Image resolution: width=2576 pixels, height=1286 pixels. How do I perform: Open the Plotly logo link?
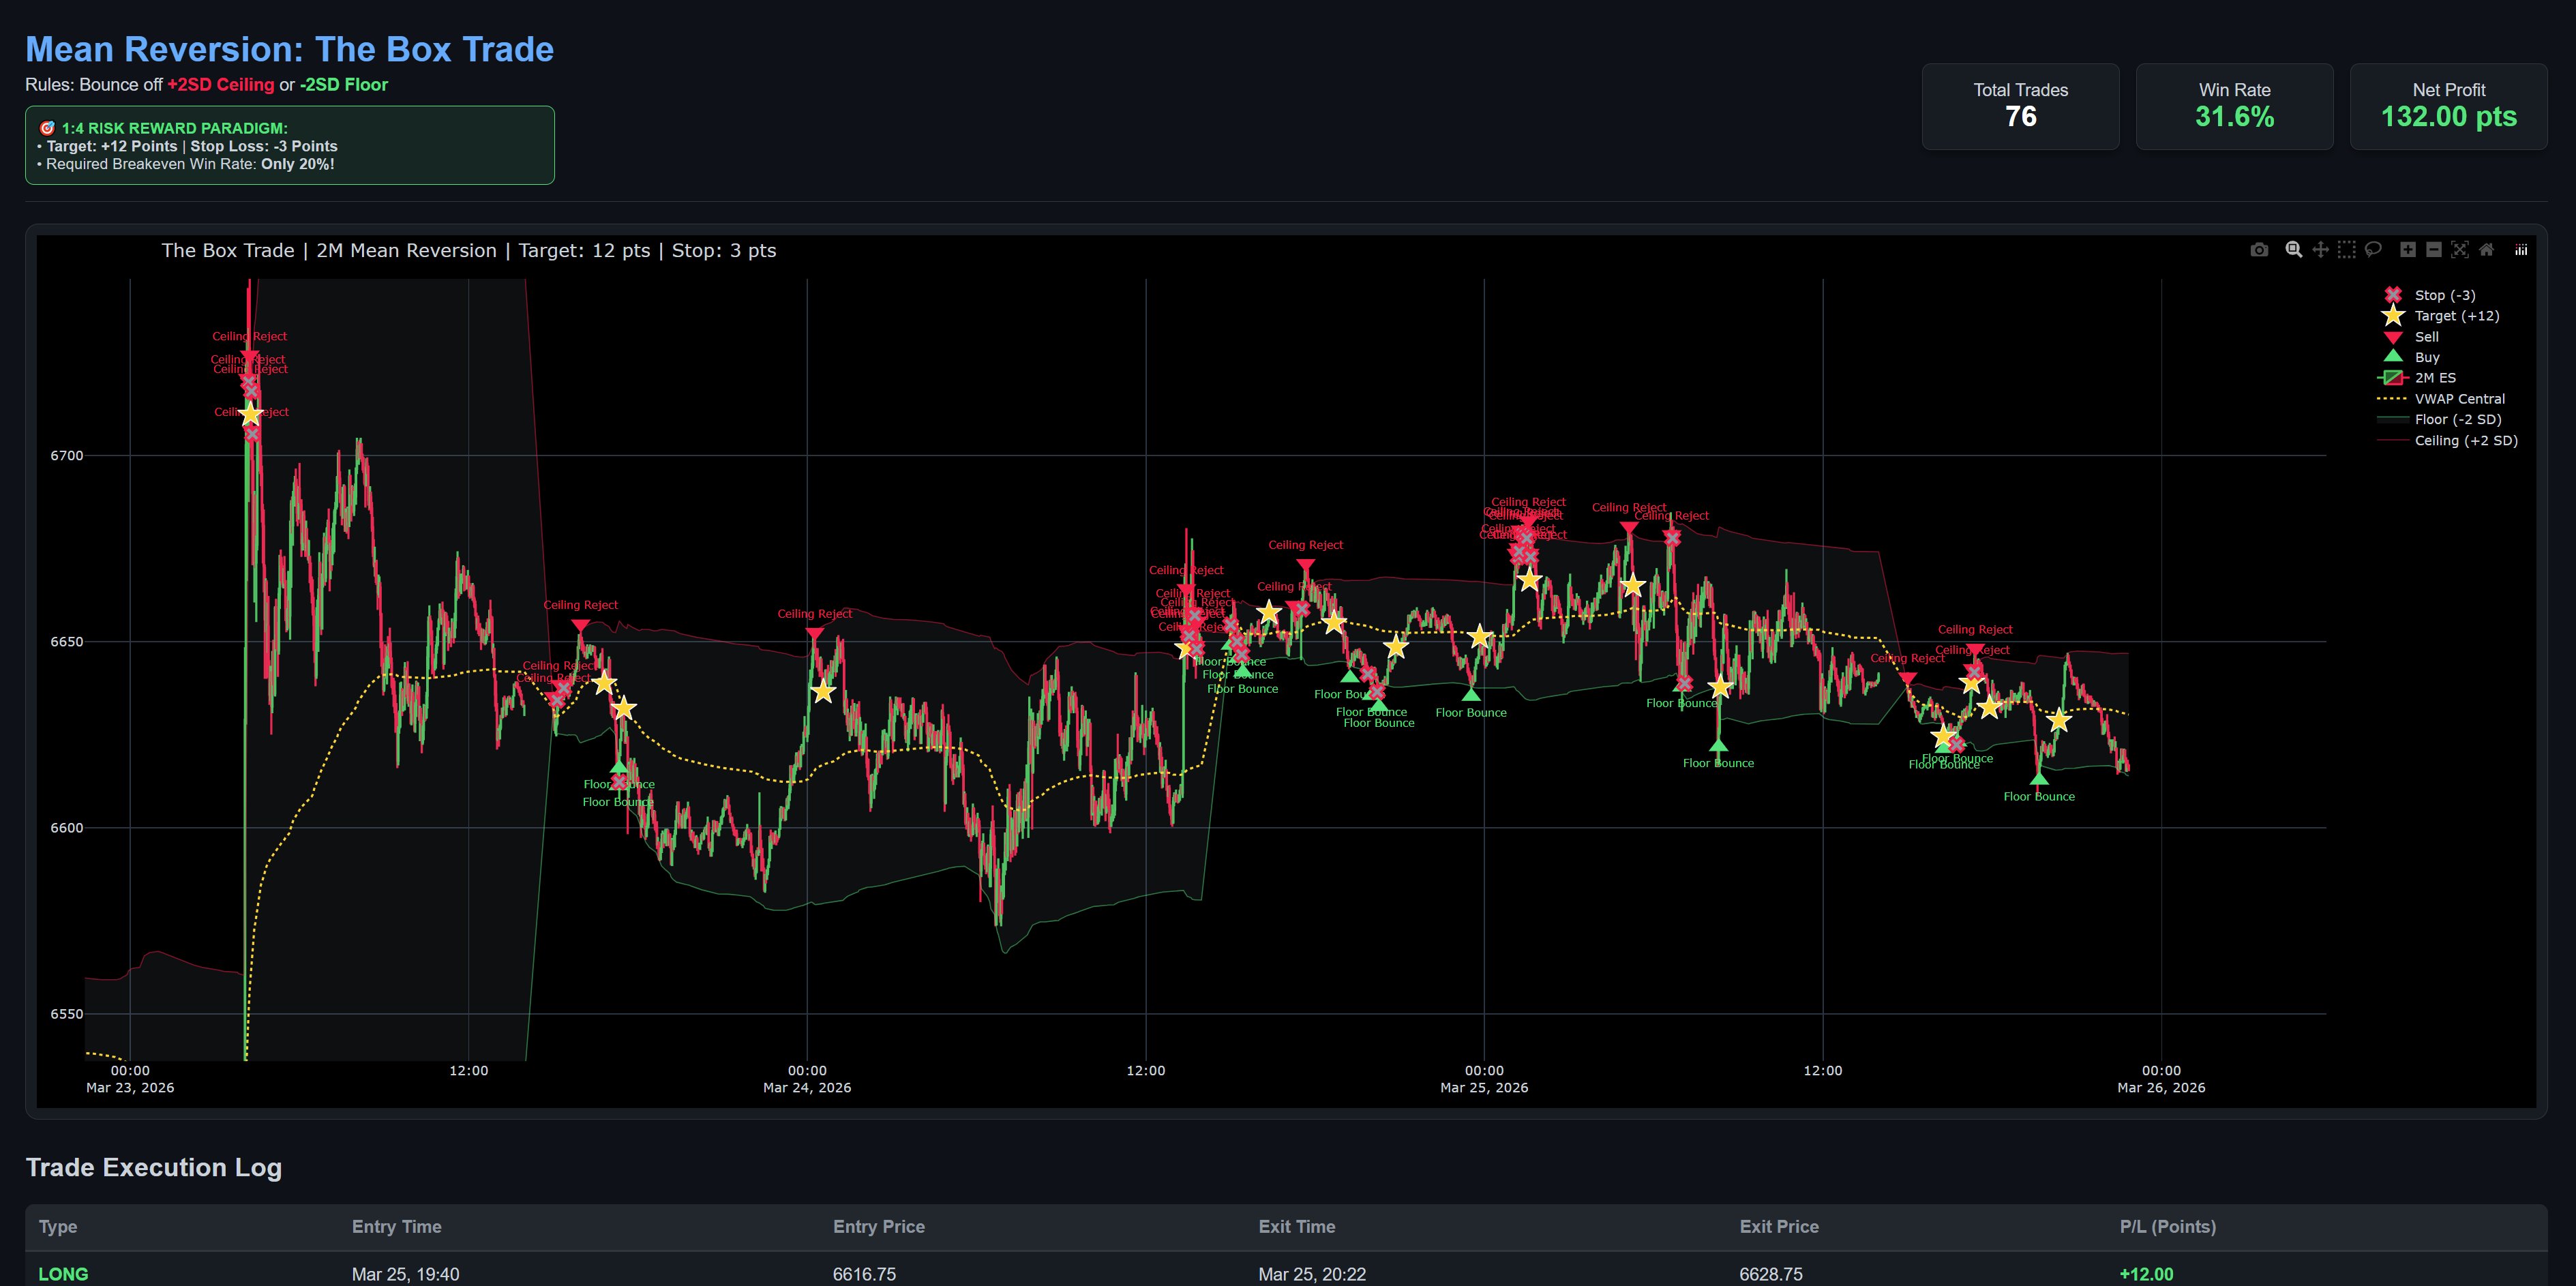2521,250
